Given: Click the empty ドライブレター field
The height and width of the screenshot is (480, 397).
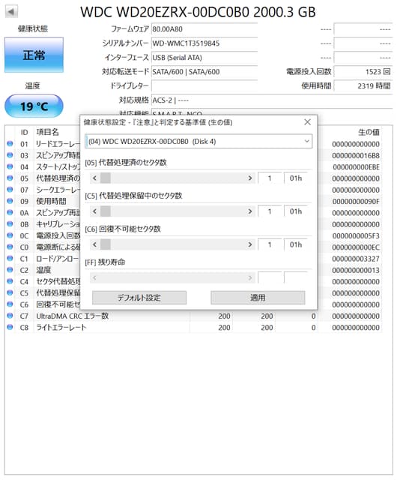Looking at the screenshot, I should point(204,85).
